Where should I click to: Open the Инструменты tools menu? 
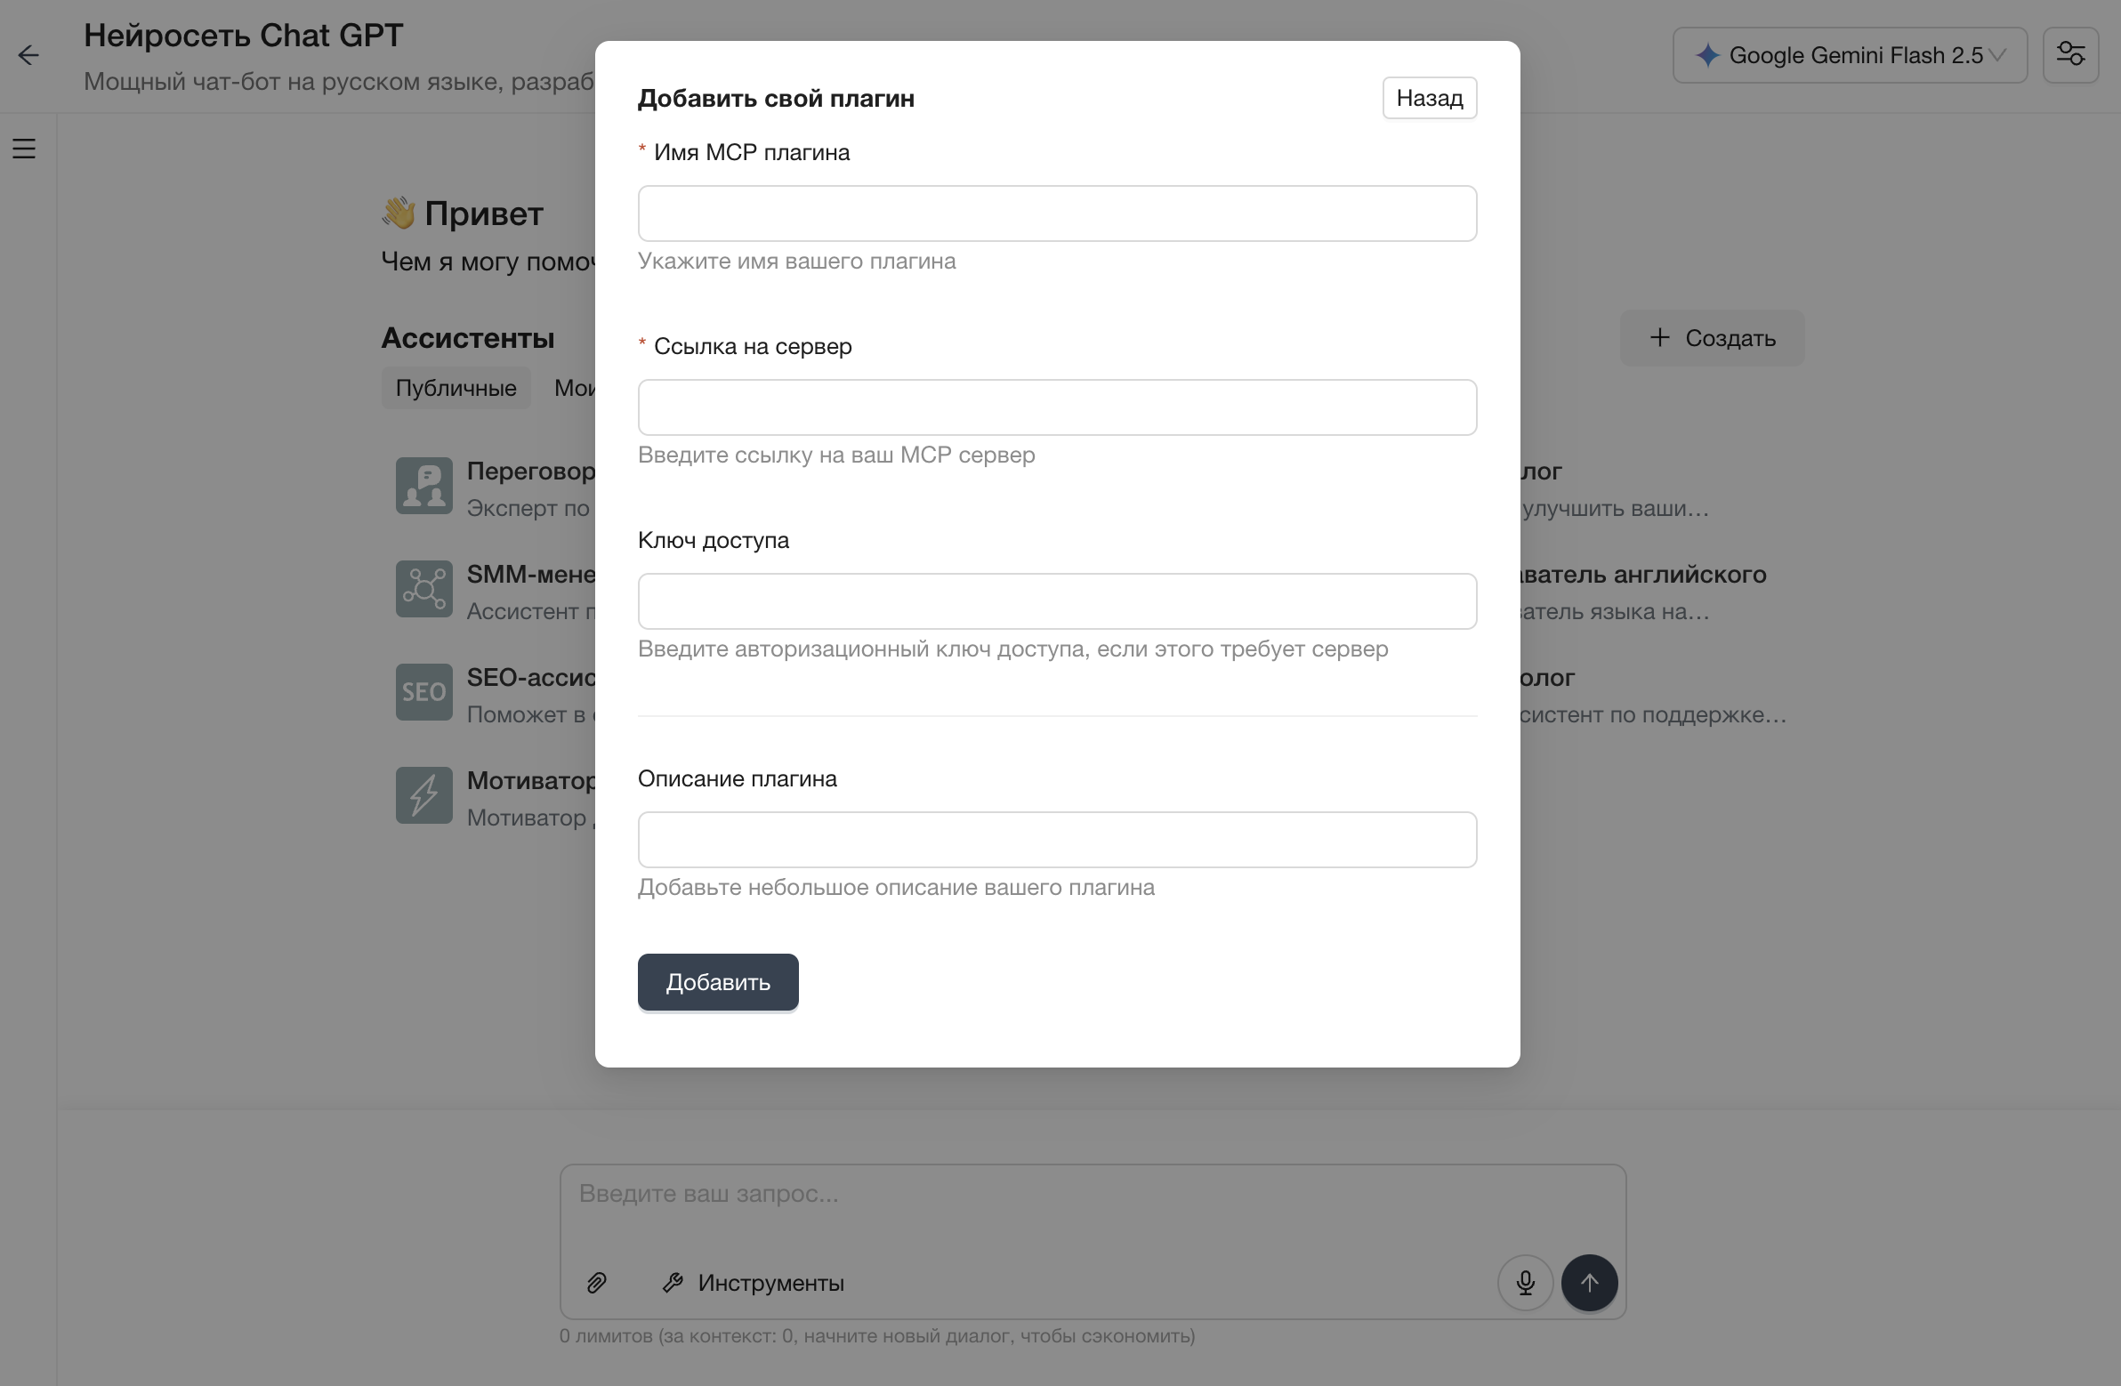(x=754, y=1283)
